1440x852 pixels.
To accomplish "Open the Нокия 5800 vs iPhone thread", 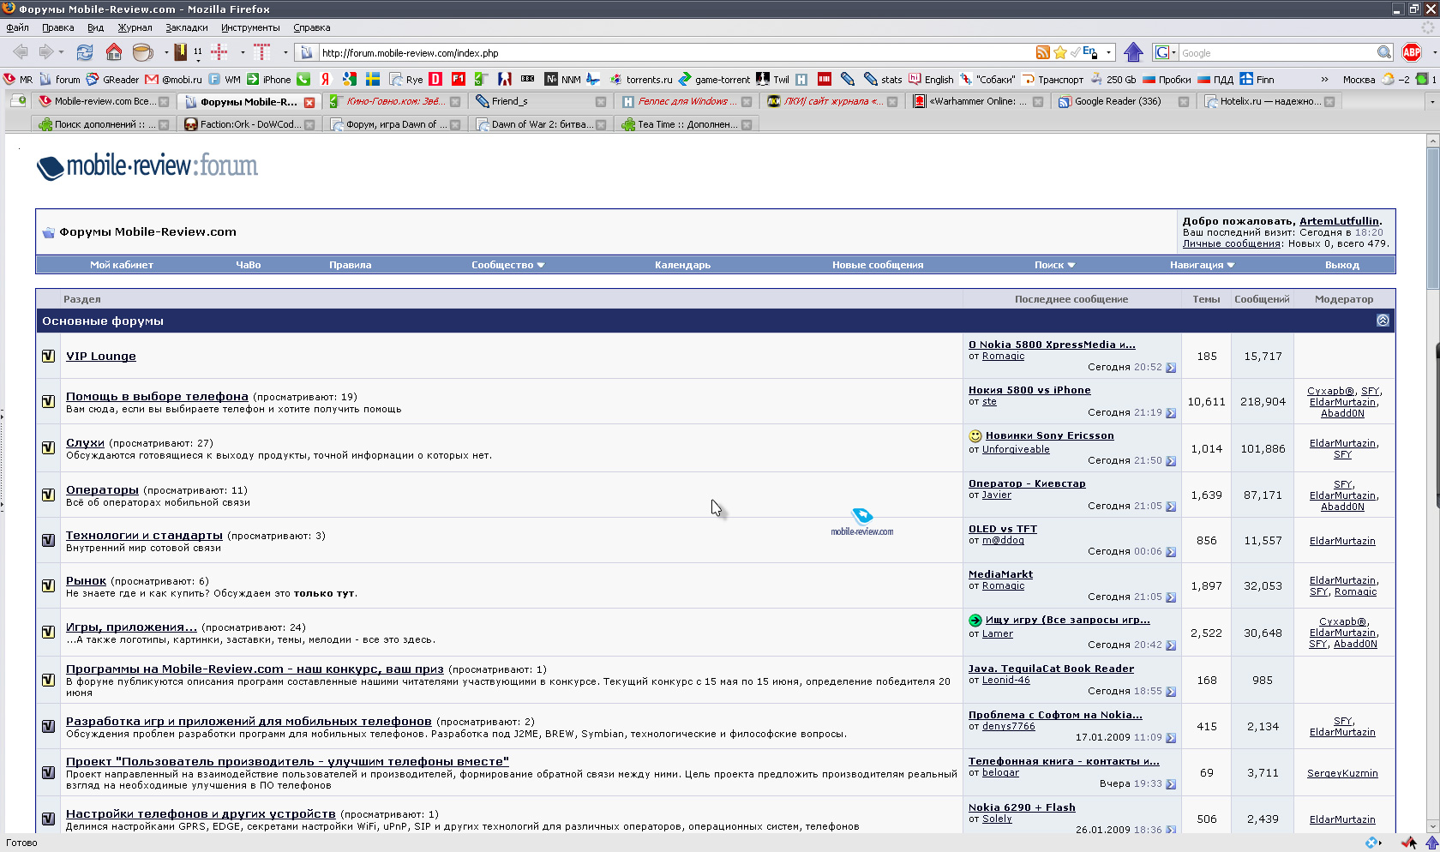I will (1029, 390).
